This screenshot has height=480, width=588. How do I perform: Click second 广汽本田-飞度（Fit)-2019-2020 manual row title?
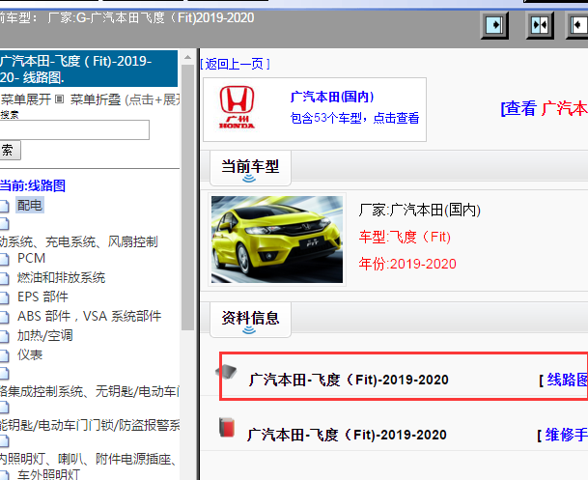[x=347, y=435]
